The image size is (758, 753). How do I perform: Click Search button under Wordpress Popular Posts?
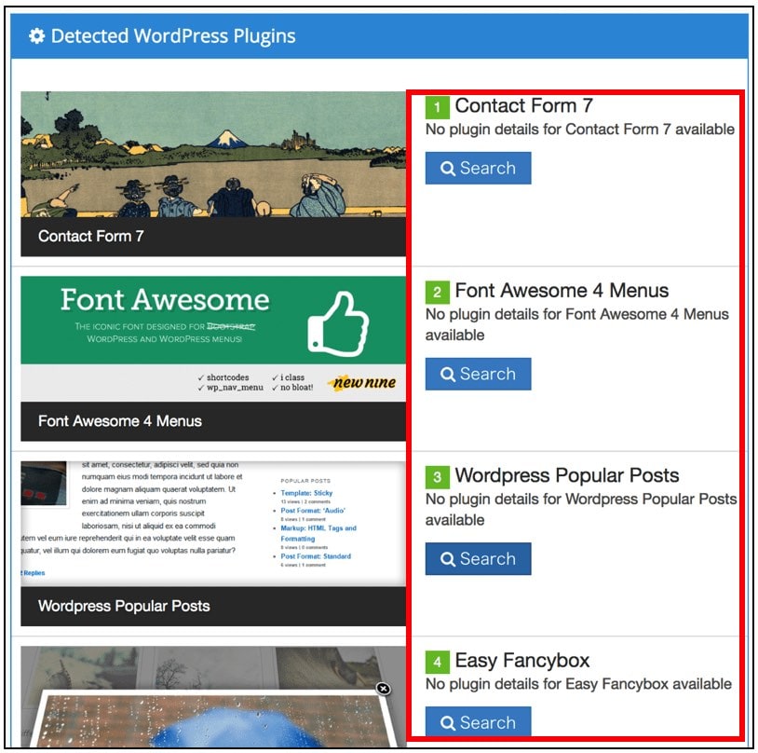478,559
